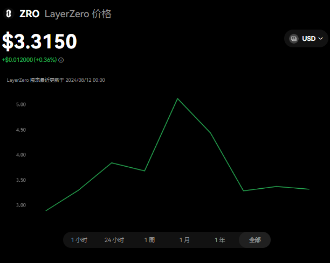Click the 4.50 y-axis label
This screenshot has height=263, width=330.
point(21,130)
